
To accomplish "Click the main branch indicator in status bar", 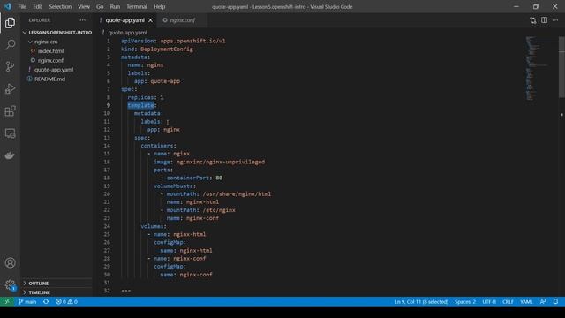I will 27,301.
